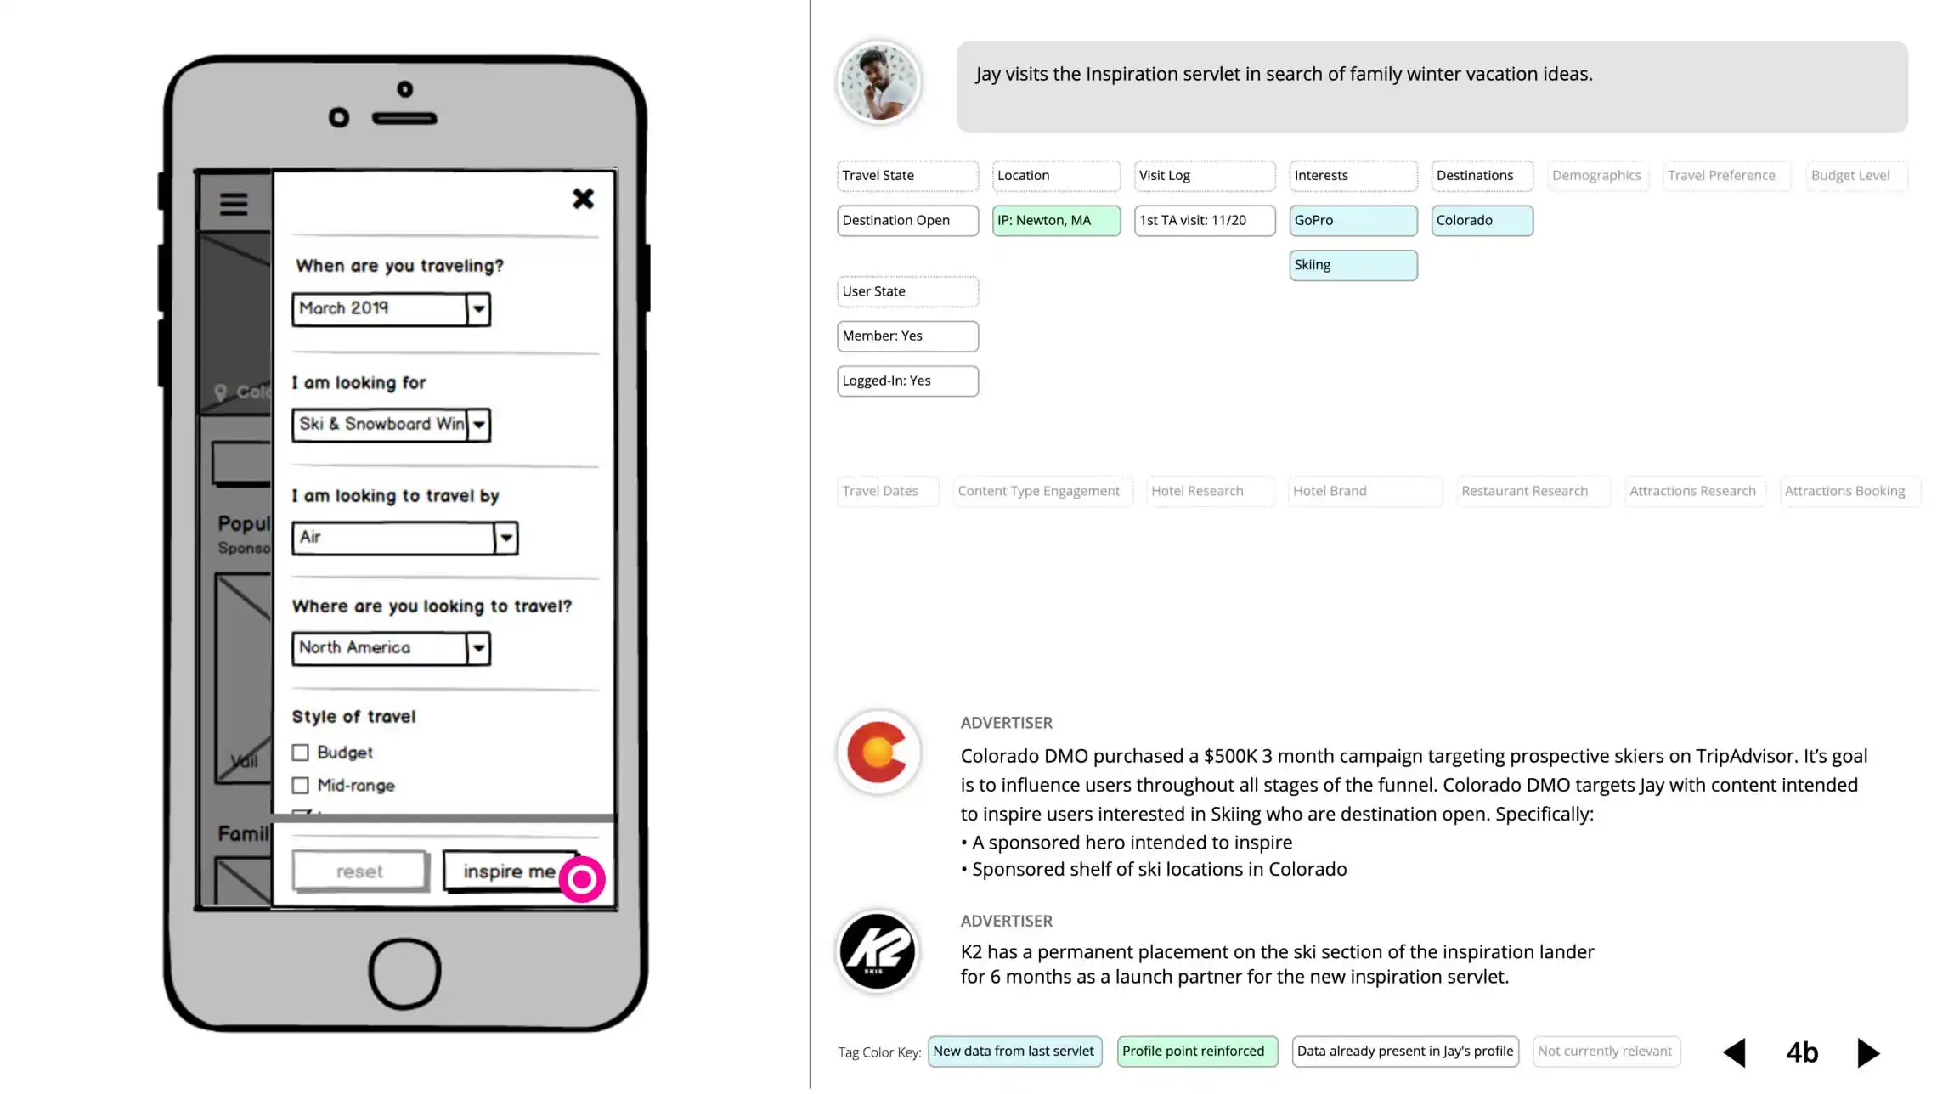Image resolution: width=1937 pixels, height=1094 pixels.
Task: Select the Travel Dates tab
Action: (879, 490)
